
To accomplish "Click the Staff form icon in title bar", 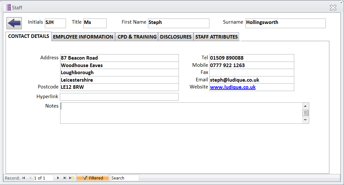I will (8, 7).
